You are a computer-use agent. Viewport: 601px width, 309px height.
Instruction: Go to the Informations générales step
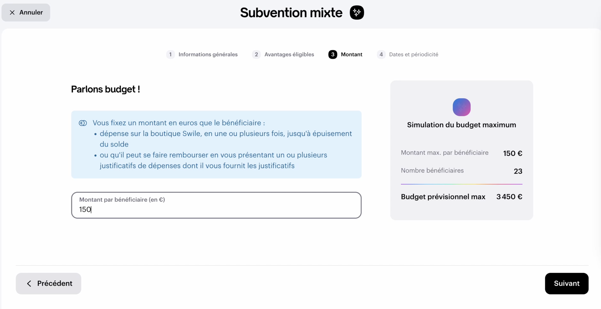[208, 54]
